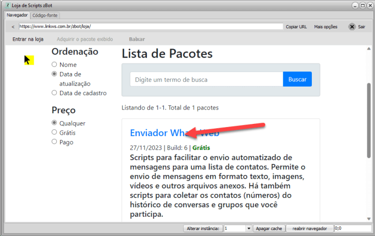This screenshot has width=375, height=236.
Task: Open the Código-fonte tab
Action: (45, 15)
